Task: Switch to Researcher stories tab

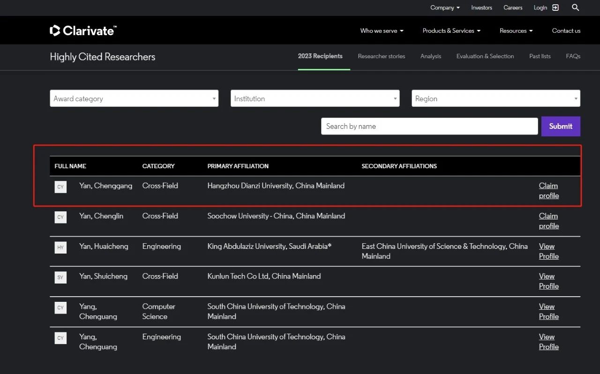Action: point(382,56)
